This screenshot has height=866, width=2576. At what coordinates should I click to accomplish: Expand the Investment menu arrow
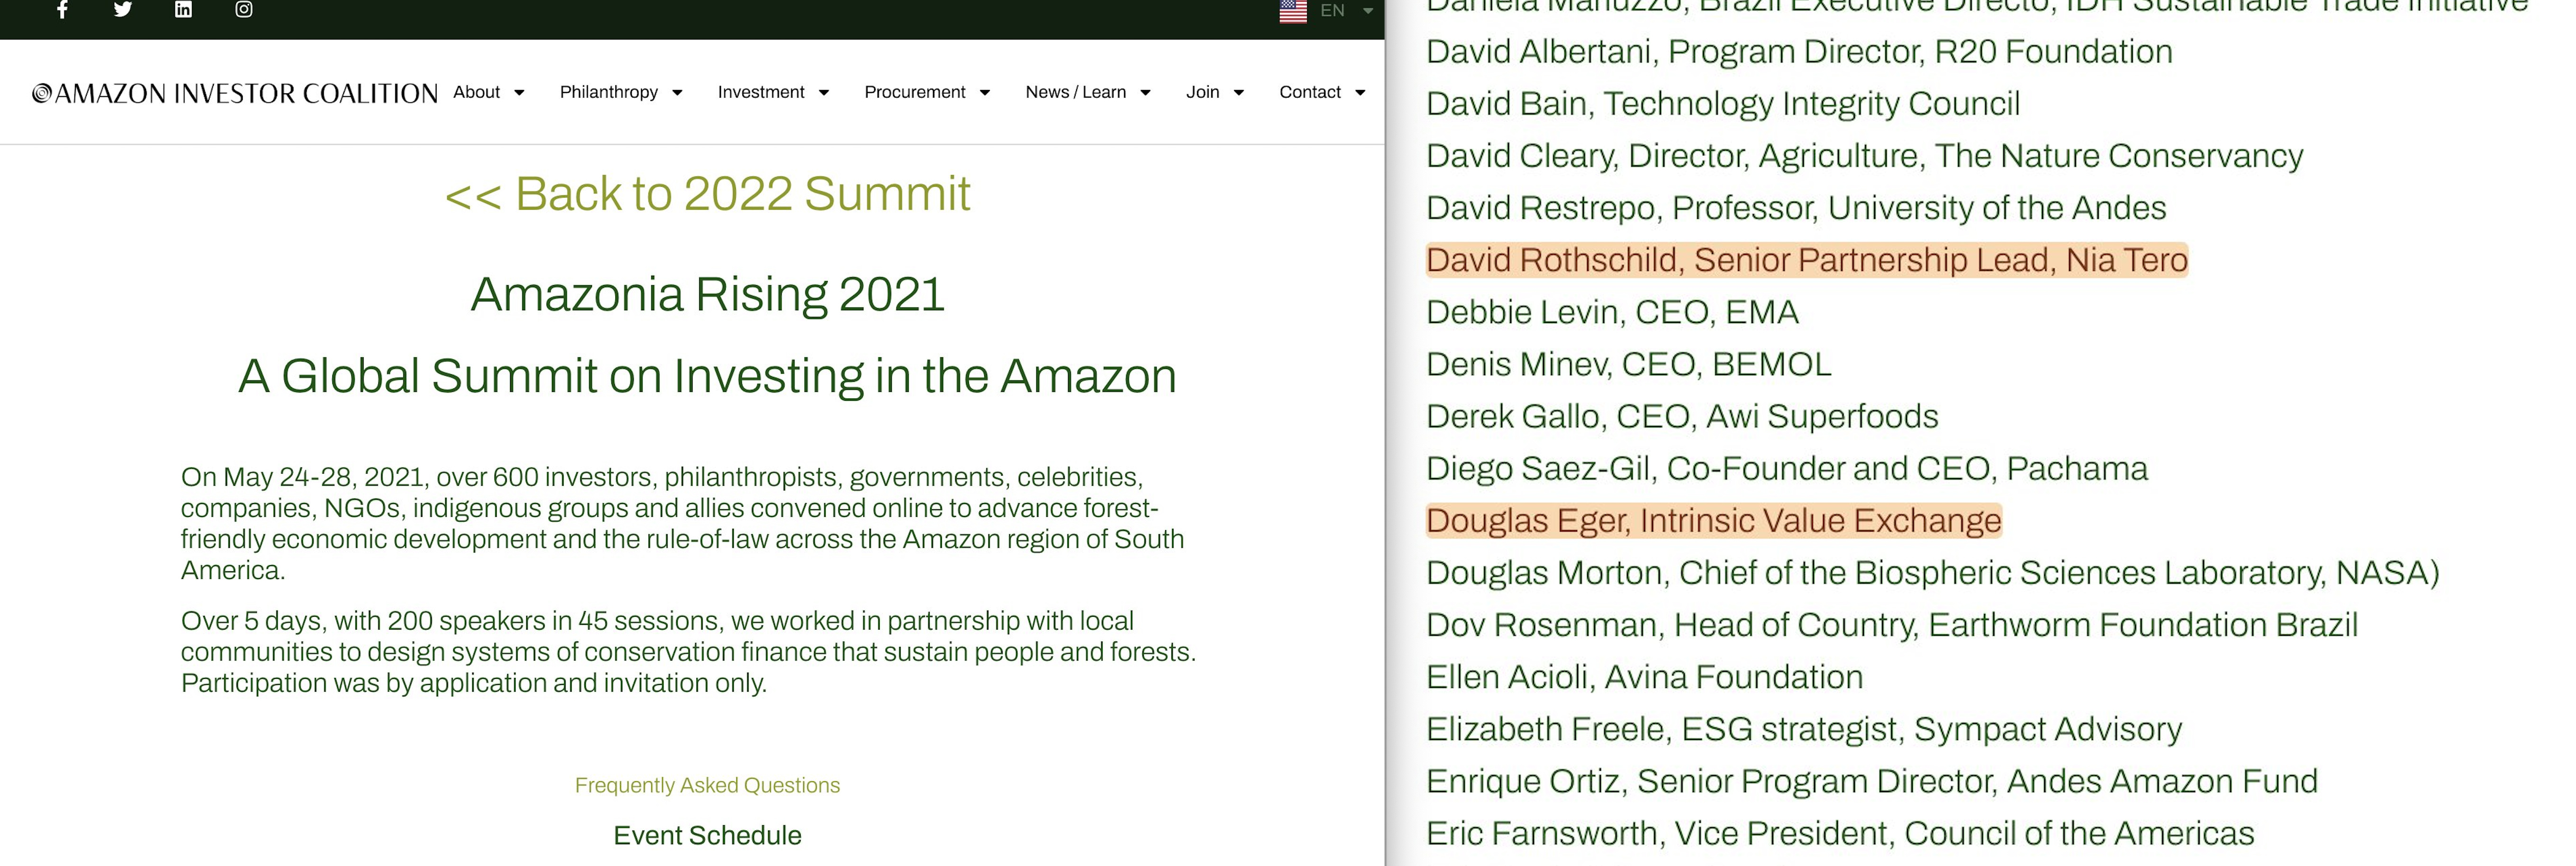[824, 93]
